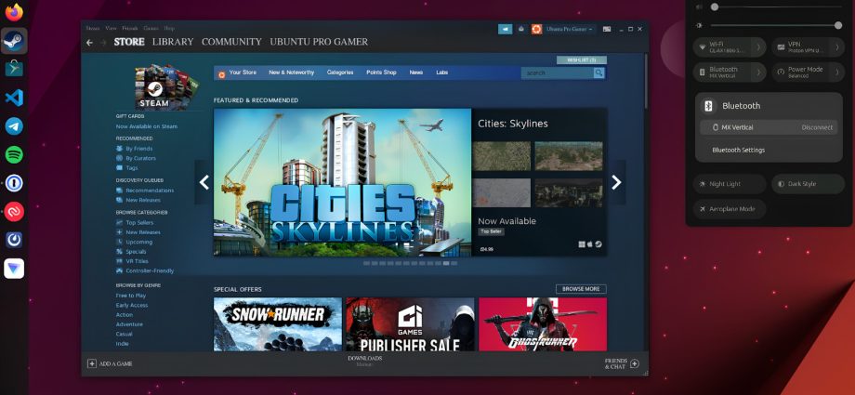The height and width of the screenshot is (395, 855).
Task: Click the Steam icon in the dock
Action: coord(14,40)
